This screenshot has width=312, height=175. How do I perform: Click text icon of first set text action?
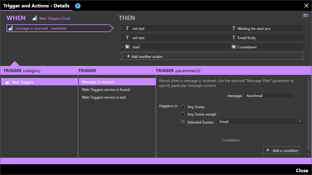point(127,28)
